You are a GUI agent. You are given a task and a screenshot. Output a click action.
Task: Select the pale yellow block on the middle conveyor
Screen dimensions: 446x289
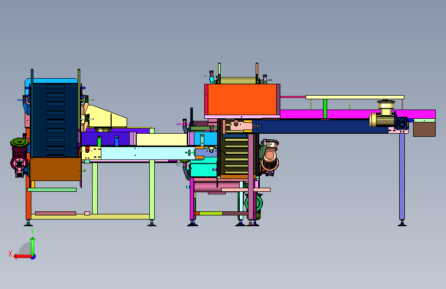click(x=162, y=139)
